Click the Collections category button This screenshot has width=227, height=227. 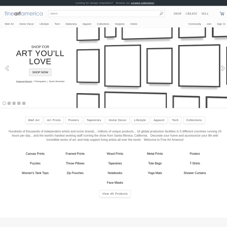click(x=194, y=120)
